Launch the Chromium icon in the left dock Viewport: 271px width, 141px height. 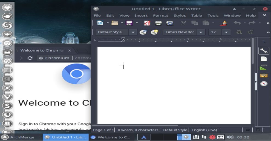click(x=7, y=43)
